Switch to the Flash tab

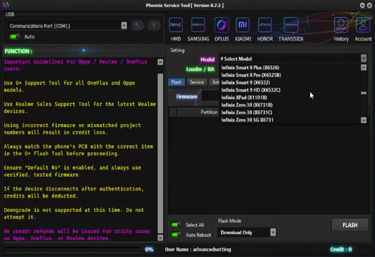point(176,82)
